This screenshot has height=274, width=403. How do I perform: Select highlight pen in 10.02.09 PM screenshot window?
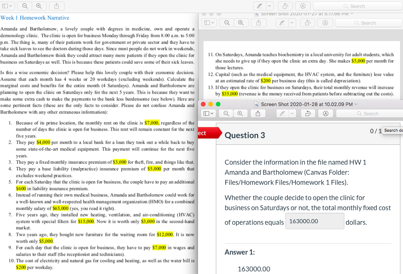click(x=282, y=113)
